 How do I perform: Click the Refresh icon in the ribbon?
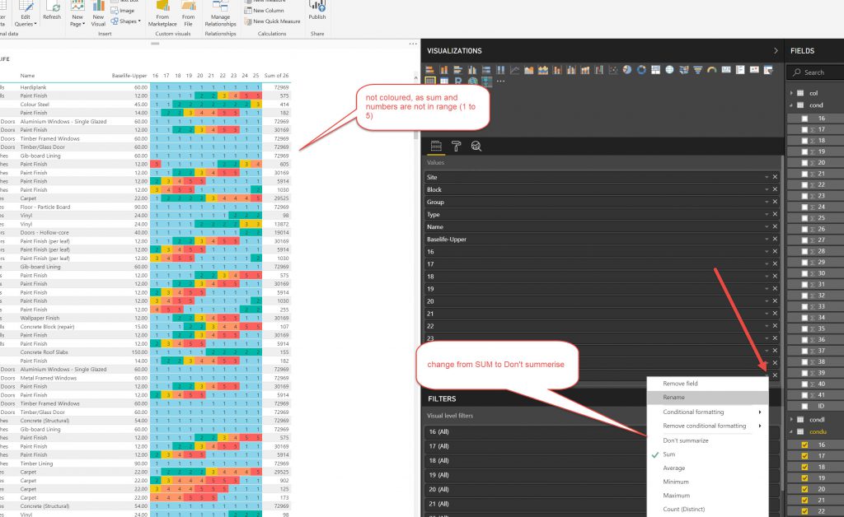(x=52, y=12)
